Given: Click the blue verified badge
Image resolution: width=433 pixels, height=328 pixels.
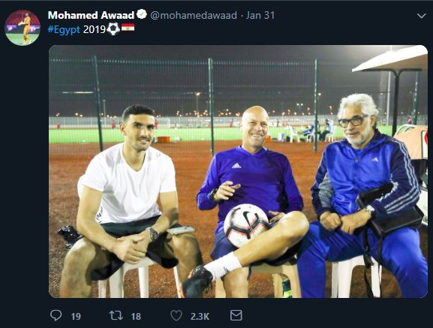Looking at the screenshot, I should (142, 14).
